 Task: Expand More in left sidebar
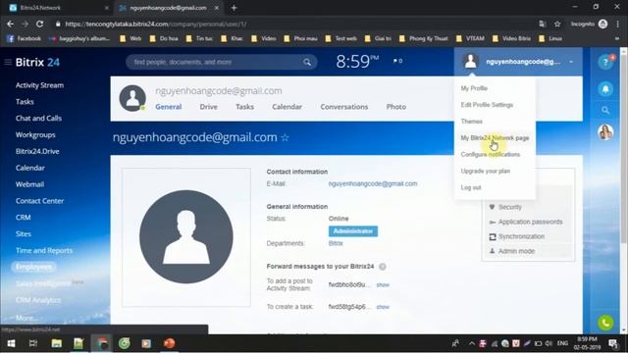[27, 318]
